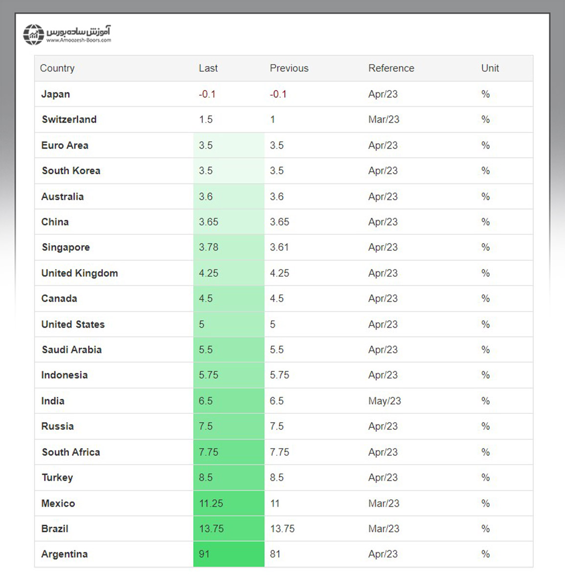Click the Previous column header
565x585 pixels.
pyautogui.click(x=289, y=68)
